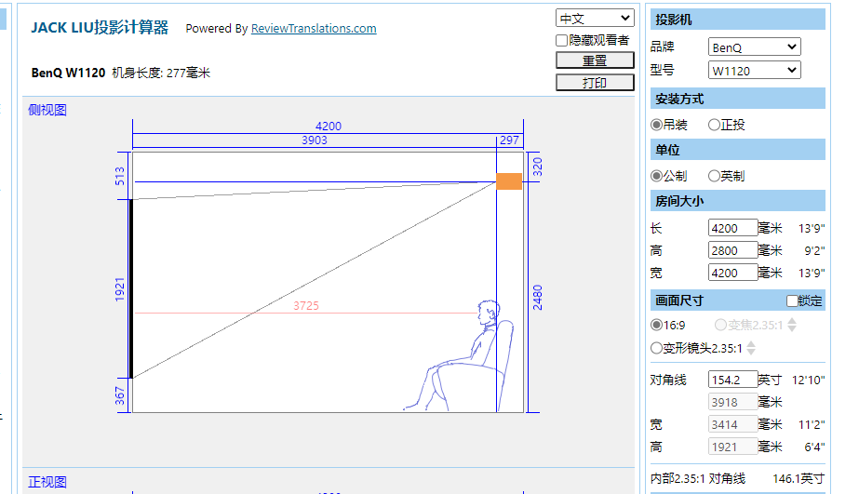The width and height of the screenshot is (859, 494).
Task: Select the 英制 unit radio button
Action: point(714,176)
